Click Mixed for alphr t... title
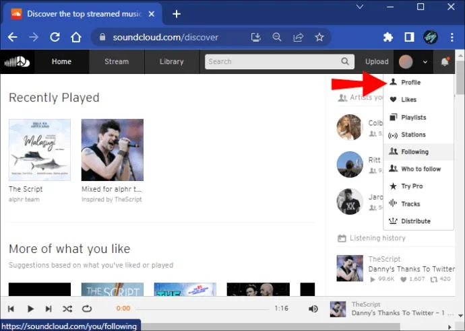 [111, 189]
